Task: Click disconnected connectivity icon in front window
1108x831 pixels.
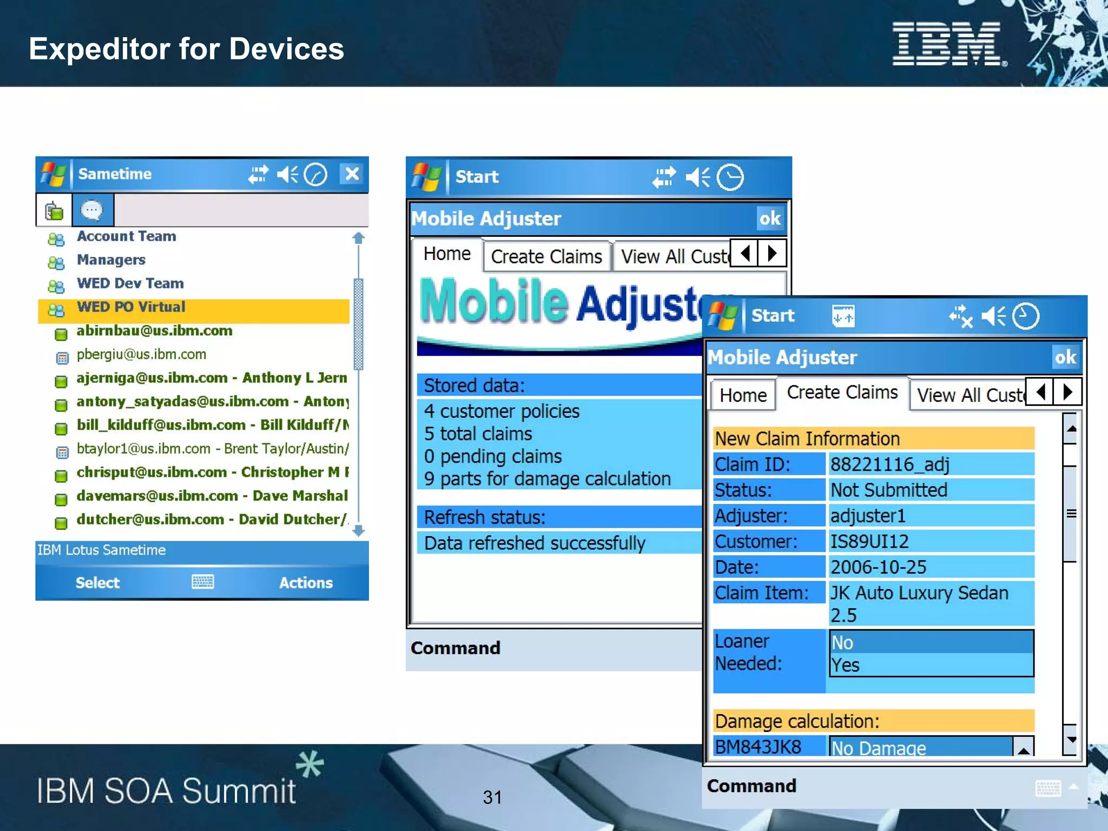Action: coord(961,316)
